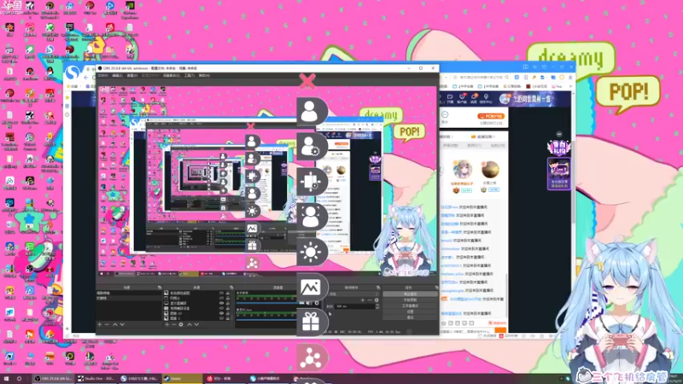The width and height of the screenshot is (683, 384).
Task: Open the scene transition type dropdown
Action: click(353, 293)
